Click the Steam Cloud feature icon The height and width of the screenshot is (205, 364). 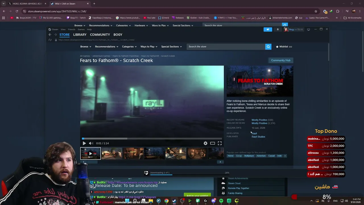tap(223, 183)
